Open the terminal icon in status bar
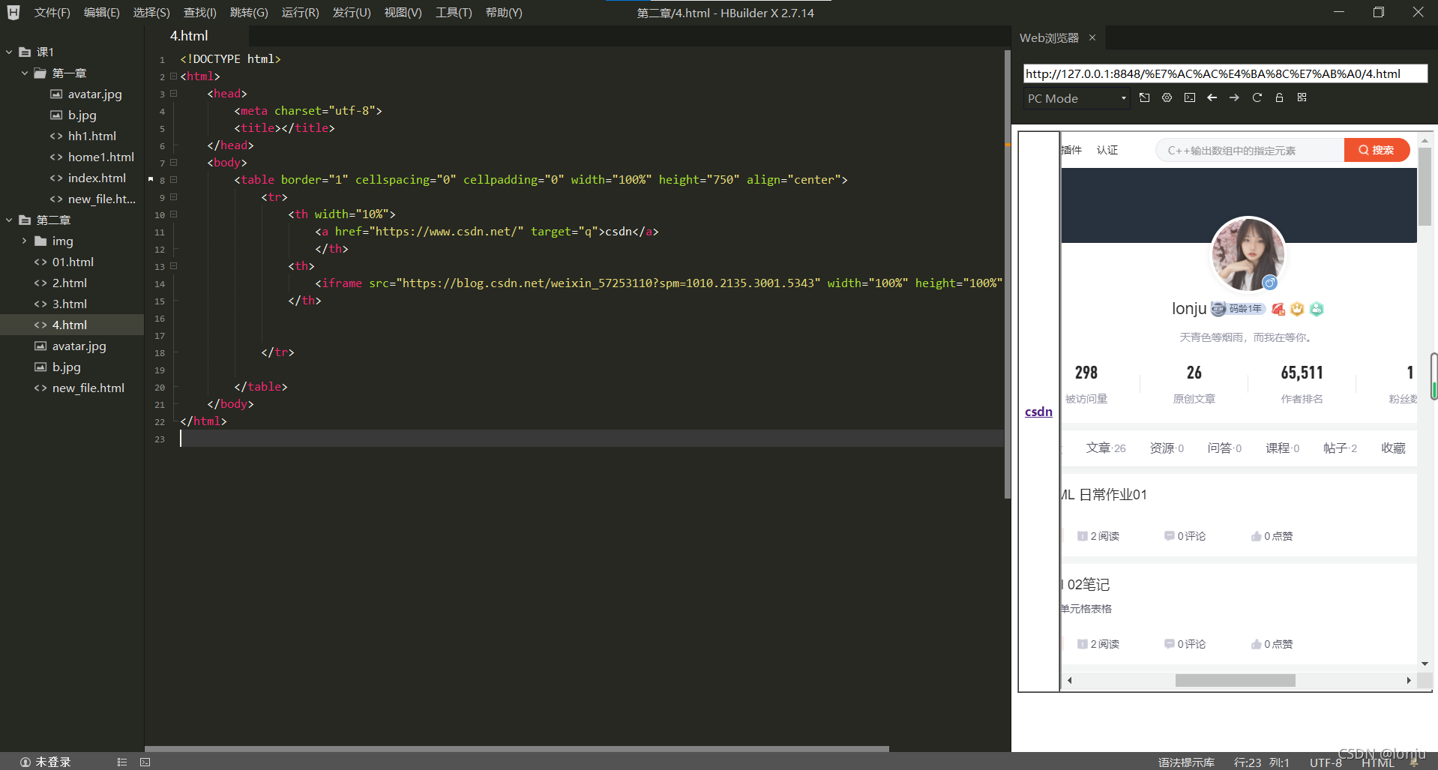Screen dimensions: 1438x770 coord(145,762)
